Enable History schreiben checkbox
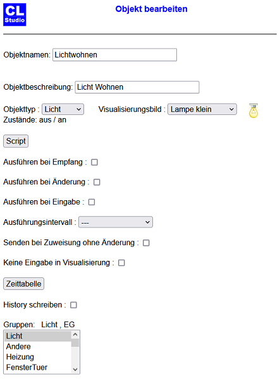Image resolution: width=280 pixels, height=379 pixels. 73,305
